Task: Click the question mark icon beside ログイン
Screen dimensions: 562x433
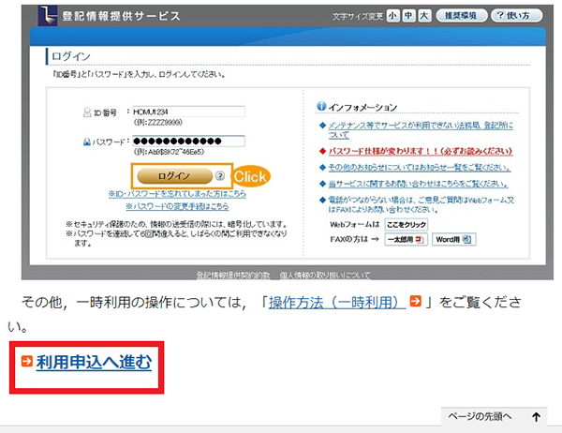Action: coord(220,176)
